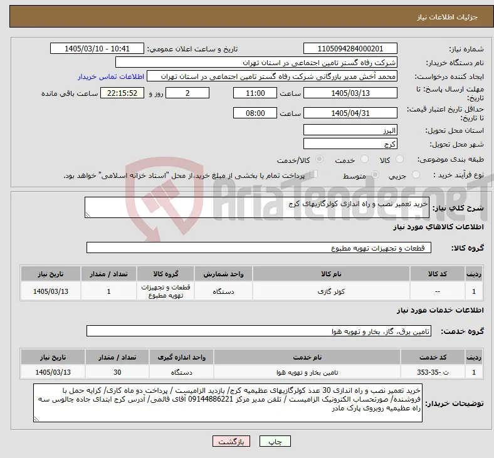This screenshot has width=494, height=458.
Task: Click the service quantity cell 30
Action: pos(117,372)
